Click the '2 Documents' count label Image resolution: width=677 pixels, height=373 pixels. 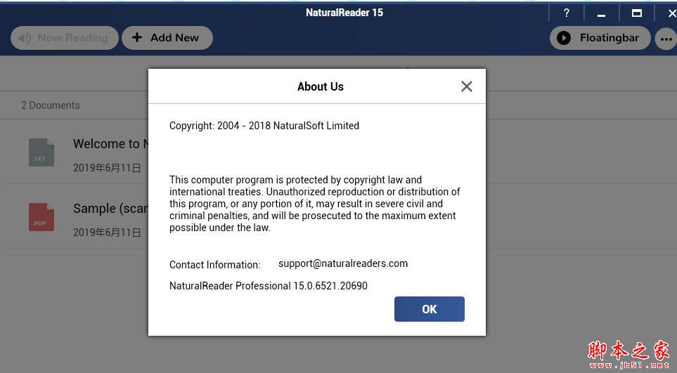(x=51, y=105)
